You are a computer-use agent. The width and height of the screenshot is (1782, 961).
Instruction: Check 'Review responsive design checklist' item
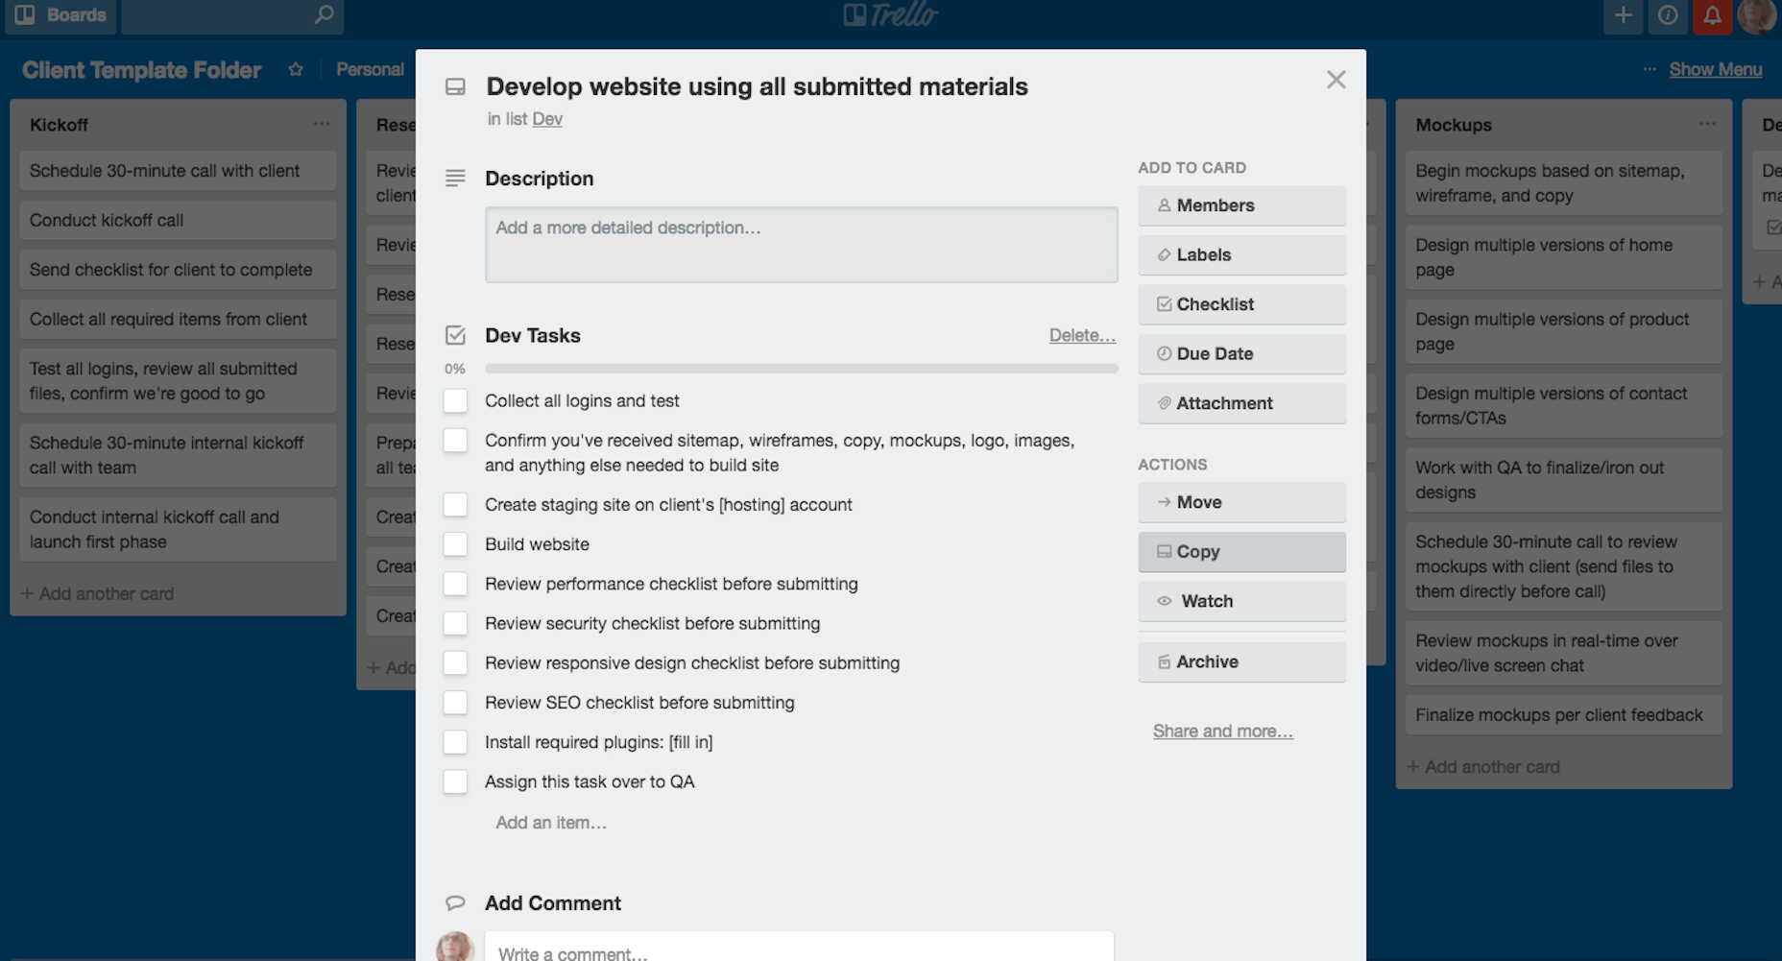pos(455,663)
